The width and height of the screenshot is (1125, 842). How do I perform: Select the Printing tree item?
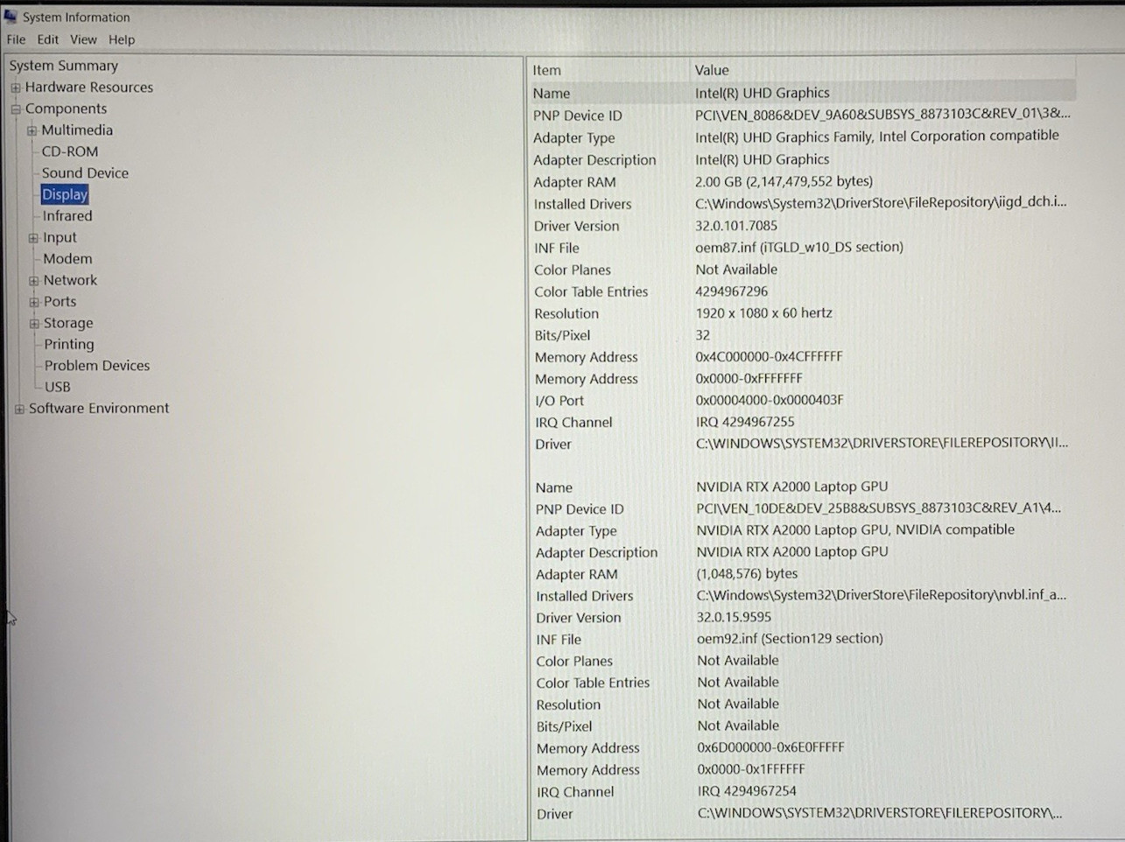[x=69, y=345]
